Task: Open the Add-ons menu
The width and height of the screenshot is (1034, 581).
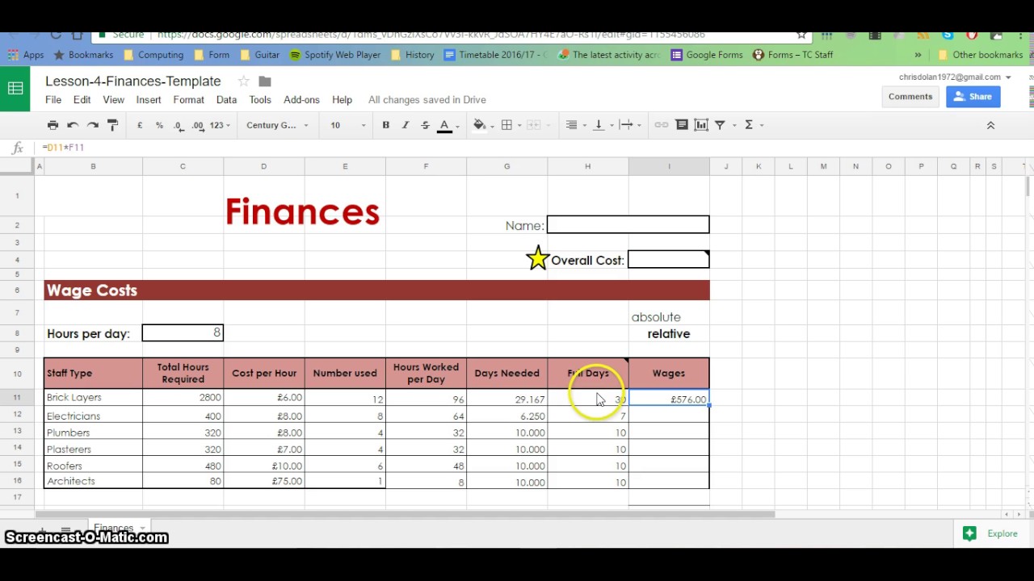Action: (301, 100)
